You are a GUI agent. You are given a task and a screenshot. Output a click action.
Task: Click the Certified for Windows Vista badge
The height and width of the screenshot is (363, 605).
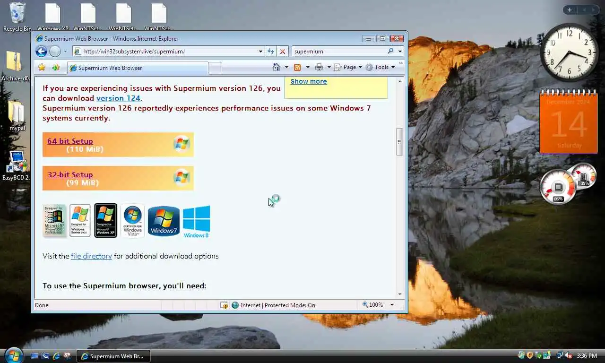(132, 220)
